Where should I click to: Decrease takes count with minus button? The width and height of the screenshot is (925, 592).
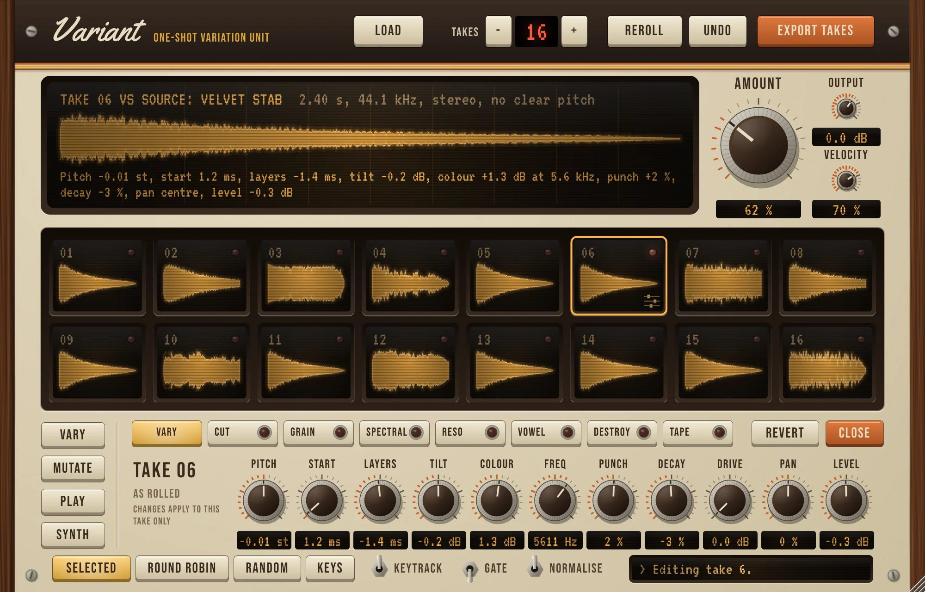pos(498,31)
